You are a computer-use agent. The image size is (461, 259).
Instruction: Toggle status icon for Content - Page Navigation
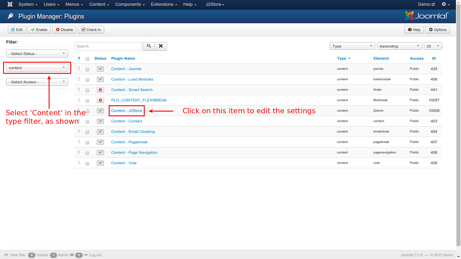[100, 152]
